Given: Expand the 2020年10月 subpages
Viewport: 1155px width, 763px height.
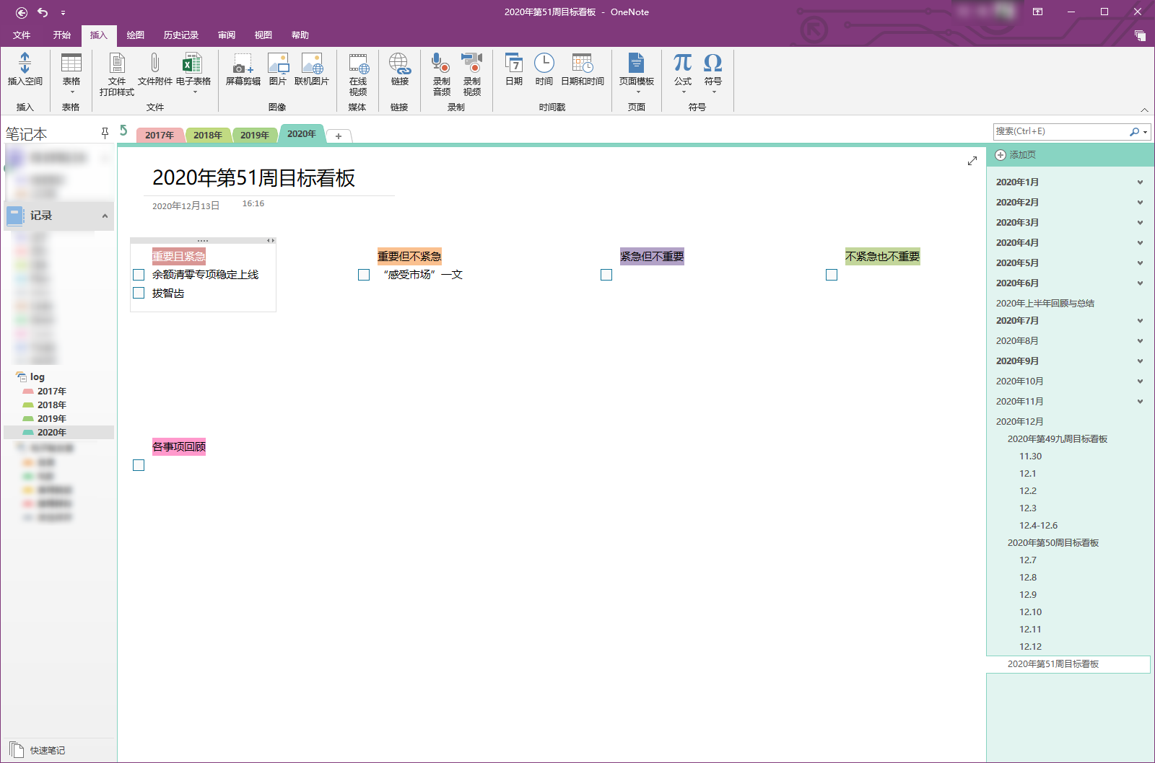Looking at the screenshot, I should [1140, 381].
